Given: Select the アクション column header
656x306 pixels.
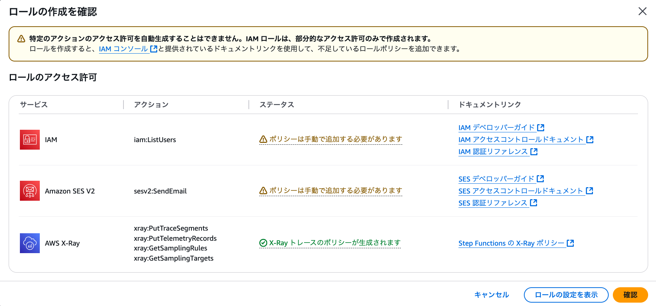Looking at the screenshot, I should [151, 105].
